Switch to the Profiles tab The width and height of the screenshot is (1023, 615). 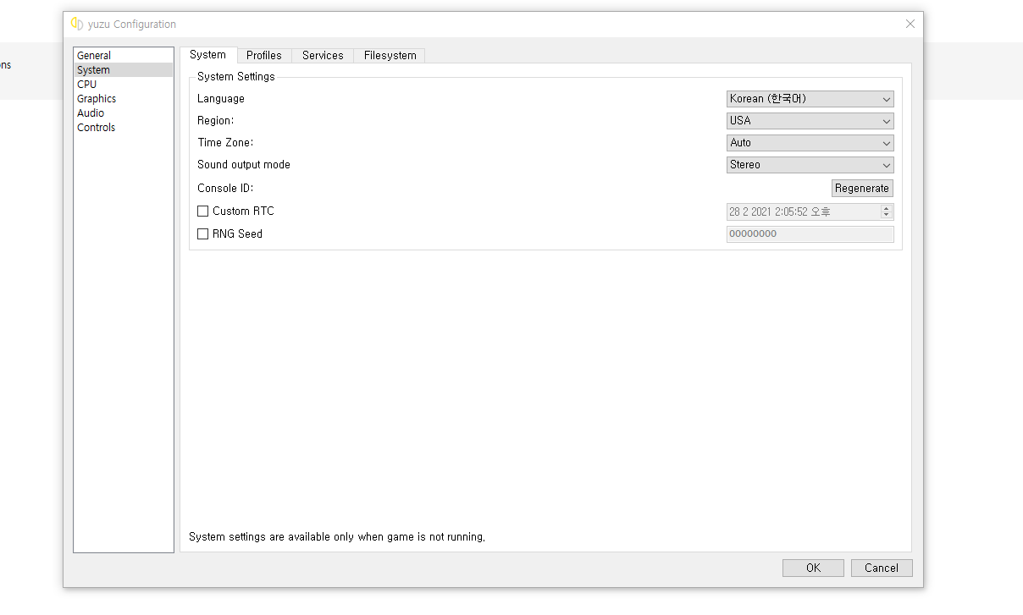tap(264, 56)
